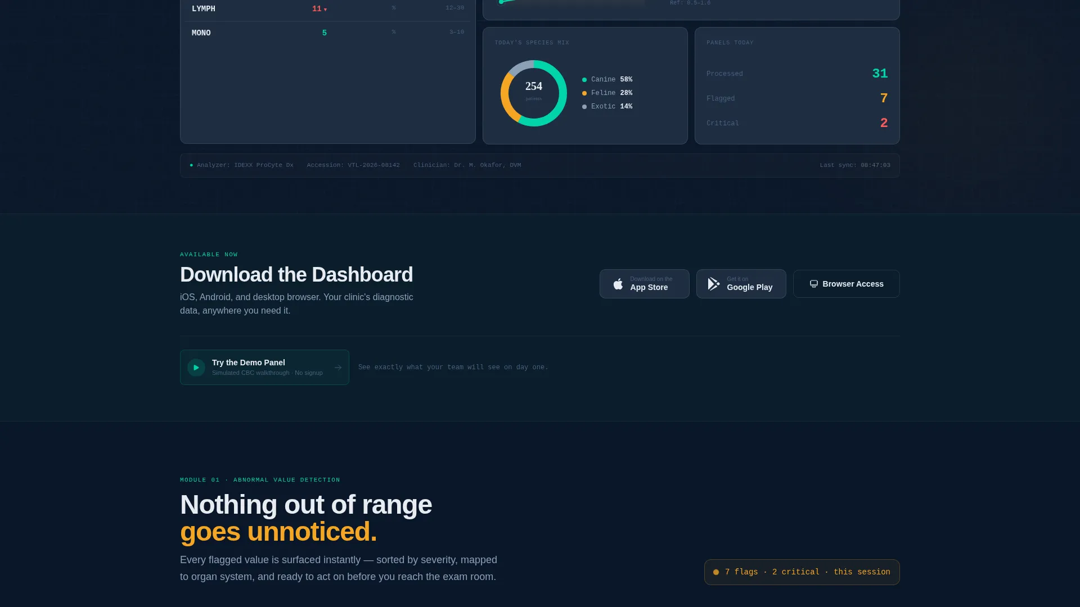This screenshot has width=1080, height=607.
Task: Click See exactly what your team will see text
Action: [x=453, y=368]
